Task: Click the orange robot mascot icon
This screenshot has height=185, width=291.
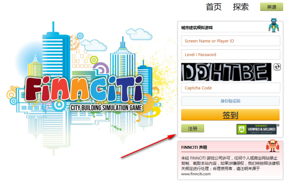Action: pyautogui.click(x=273, y=146)
